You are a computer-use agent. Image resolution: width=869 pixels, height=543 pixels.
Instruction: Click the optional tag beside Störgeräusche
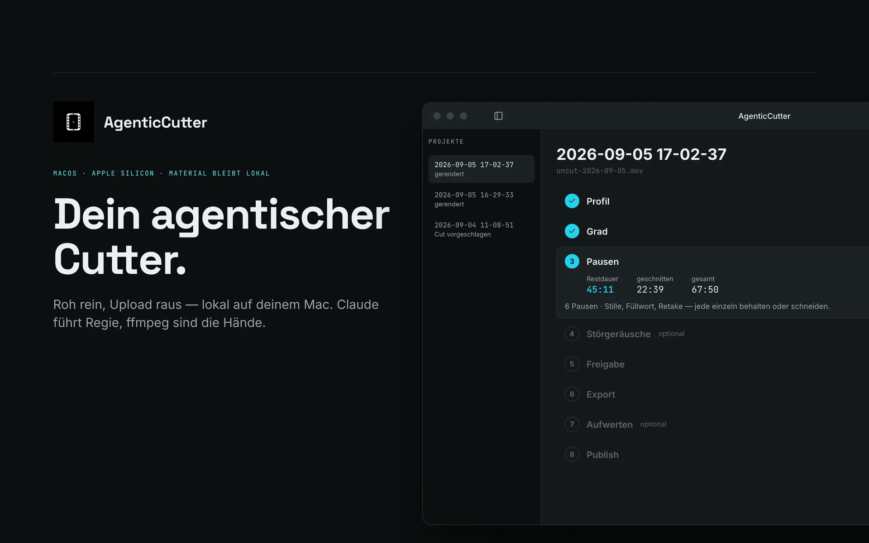pyautogui.click(x=671, y=334)
